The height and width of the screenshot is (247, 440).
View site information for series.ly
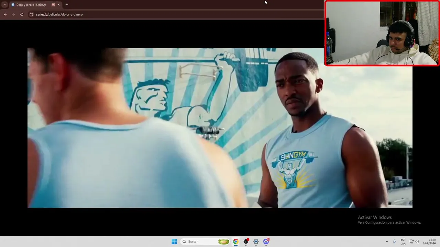coord(32,14)
